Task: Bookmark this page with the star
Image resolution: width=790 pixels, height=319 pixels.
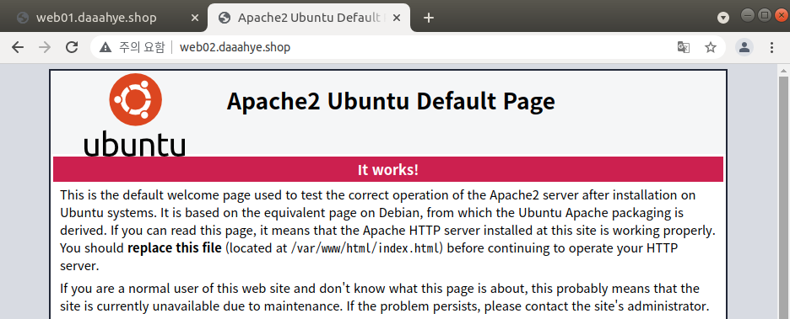Action: [711, 47]
